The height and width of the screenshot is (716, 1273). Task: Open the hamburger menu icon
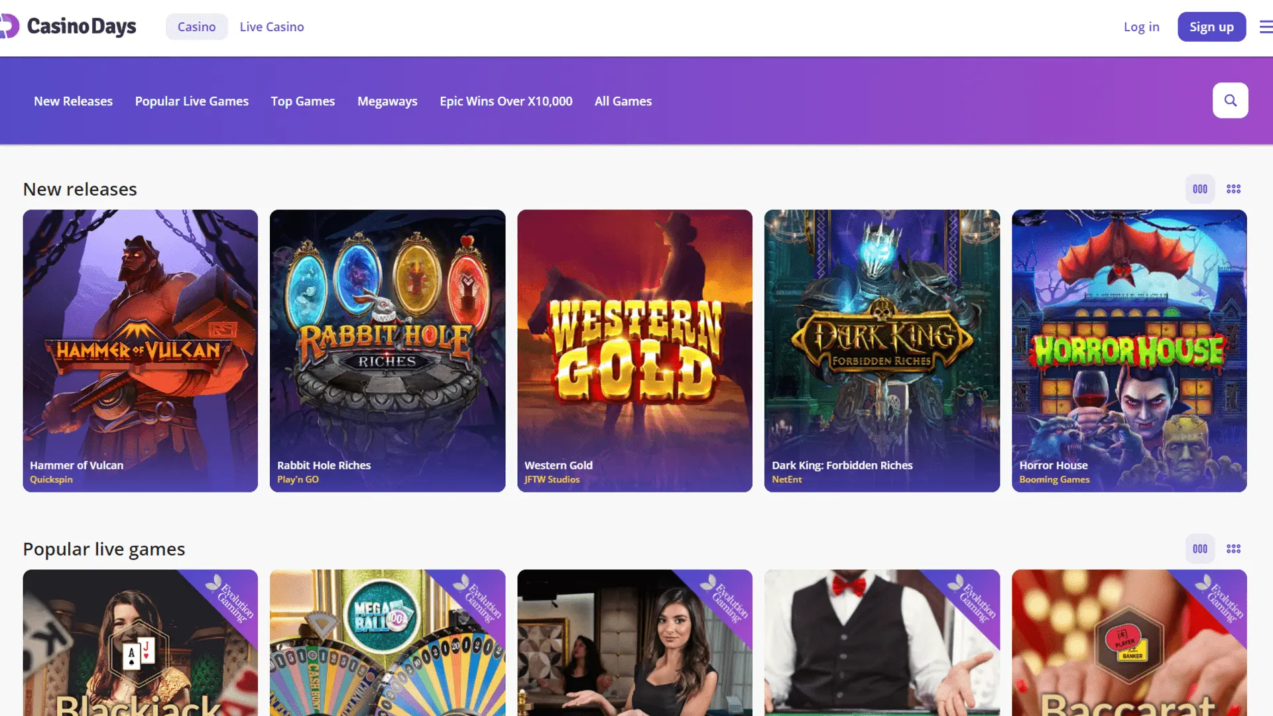(1265, 27)
